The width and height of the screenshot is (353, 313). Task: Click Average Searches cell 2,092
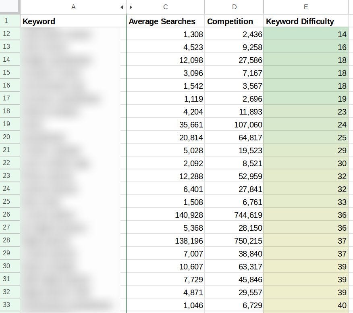(x=166, y=163)
